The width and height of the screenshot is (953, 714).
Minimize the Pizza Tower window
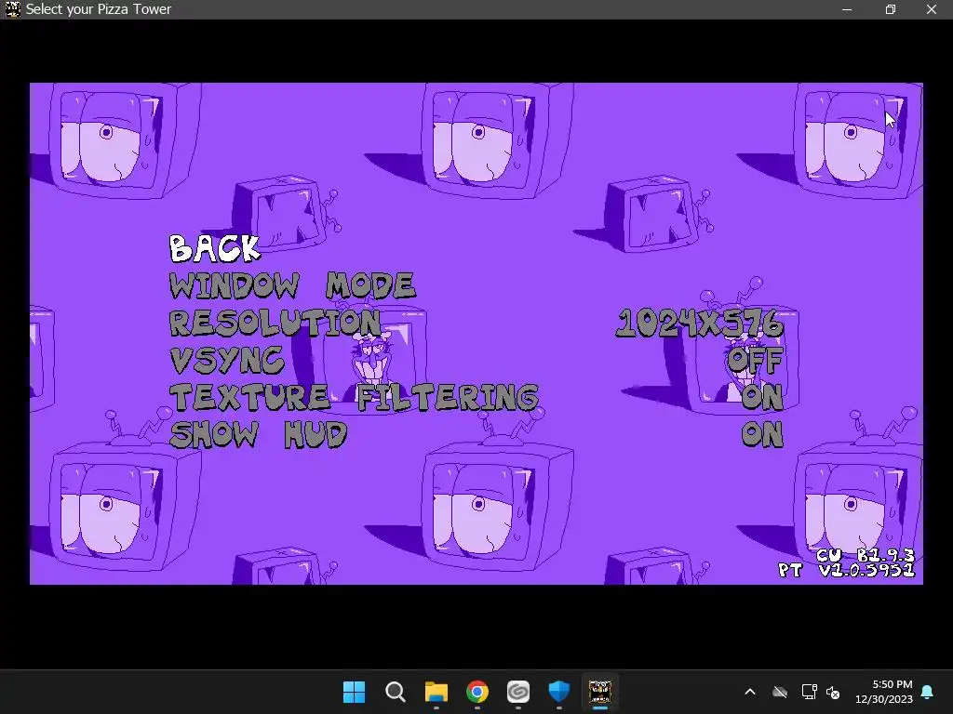(x=847, y=9)
